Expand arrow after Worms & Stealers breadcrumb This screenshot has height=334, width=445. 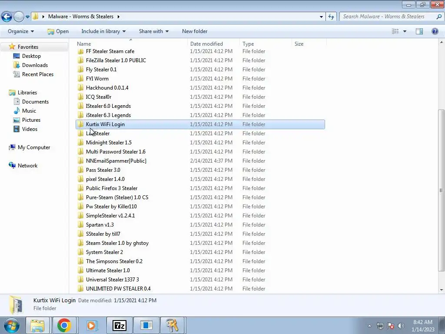118,17
